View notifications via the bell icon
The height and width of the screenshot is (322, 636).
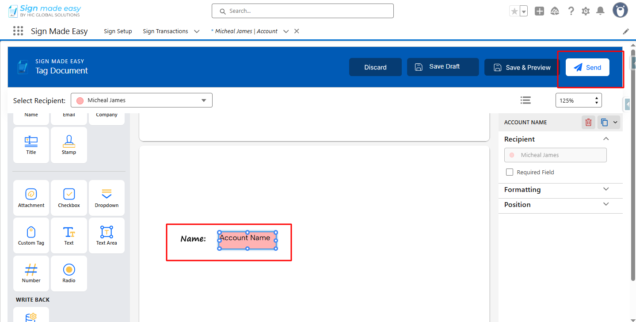[600, 11]
